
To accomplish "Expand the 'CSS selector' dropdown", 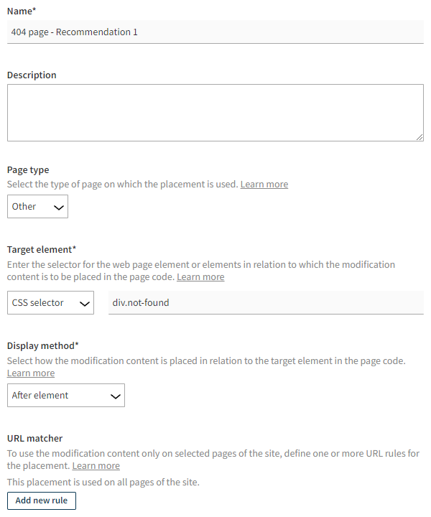I will point(50,303).
